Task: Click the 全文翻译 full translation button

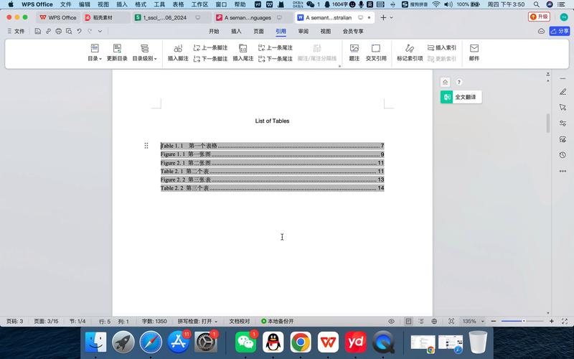Action: coord(461,97)
